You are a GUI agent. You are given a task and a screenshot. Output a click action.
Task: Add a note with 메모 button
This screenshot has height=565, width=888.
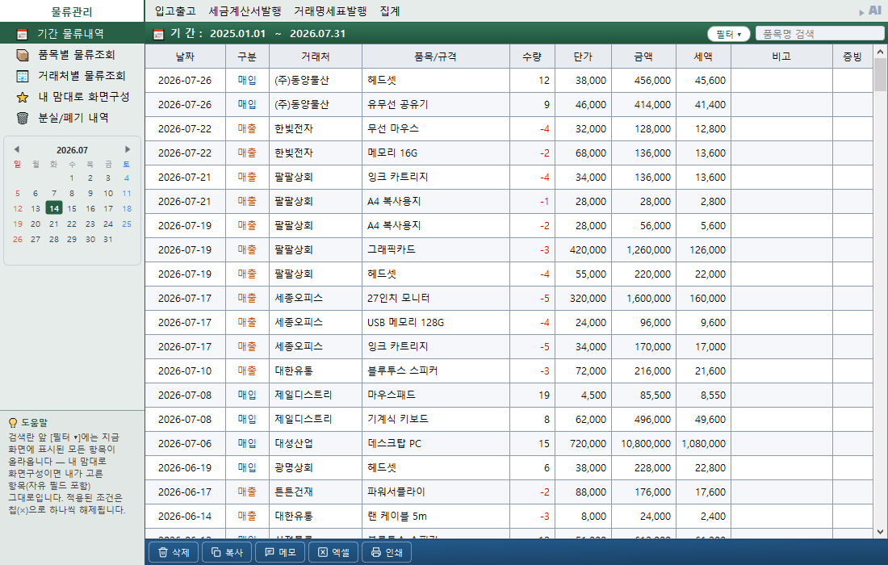(280, 552)
